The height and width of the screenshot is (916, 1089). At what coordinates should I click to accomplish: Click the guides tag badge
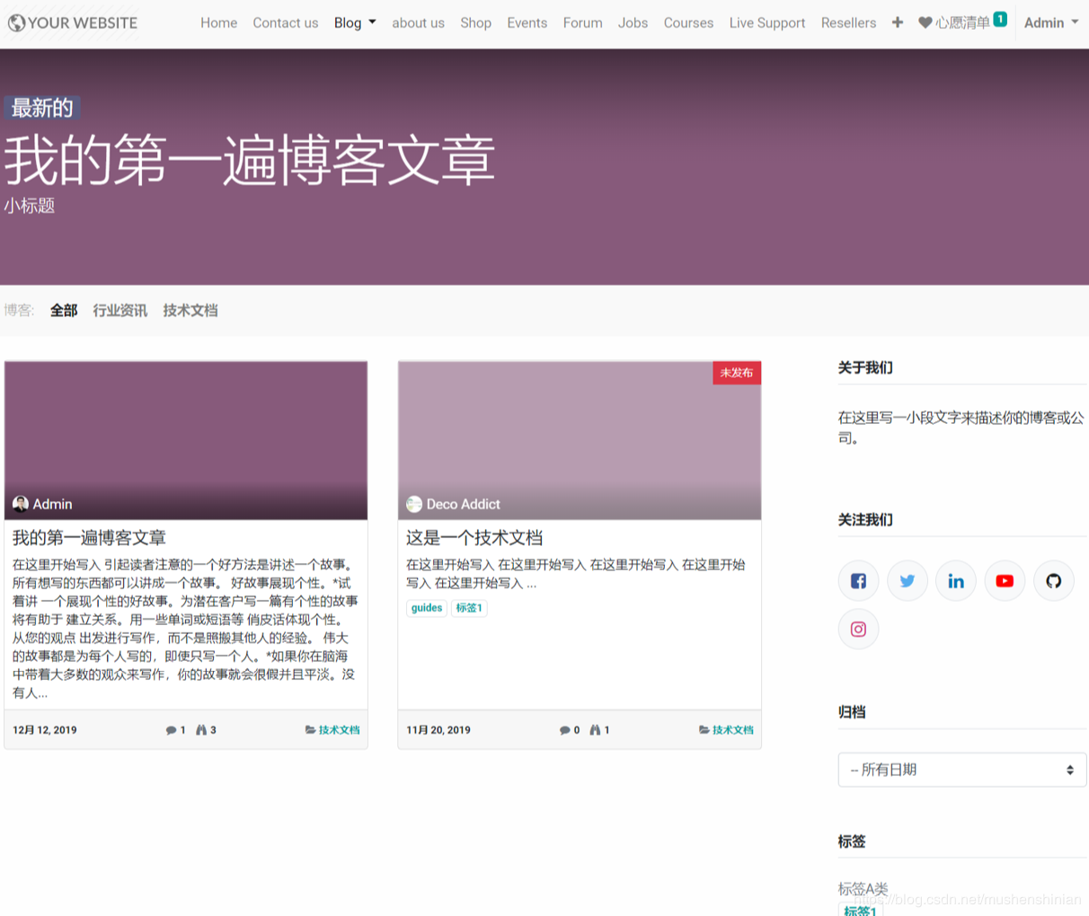(426, 608)
